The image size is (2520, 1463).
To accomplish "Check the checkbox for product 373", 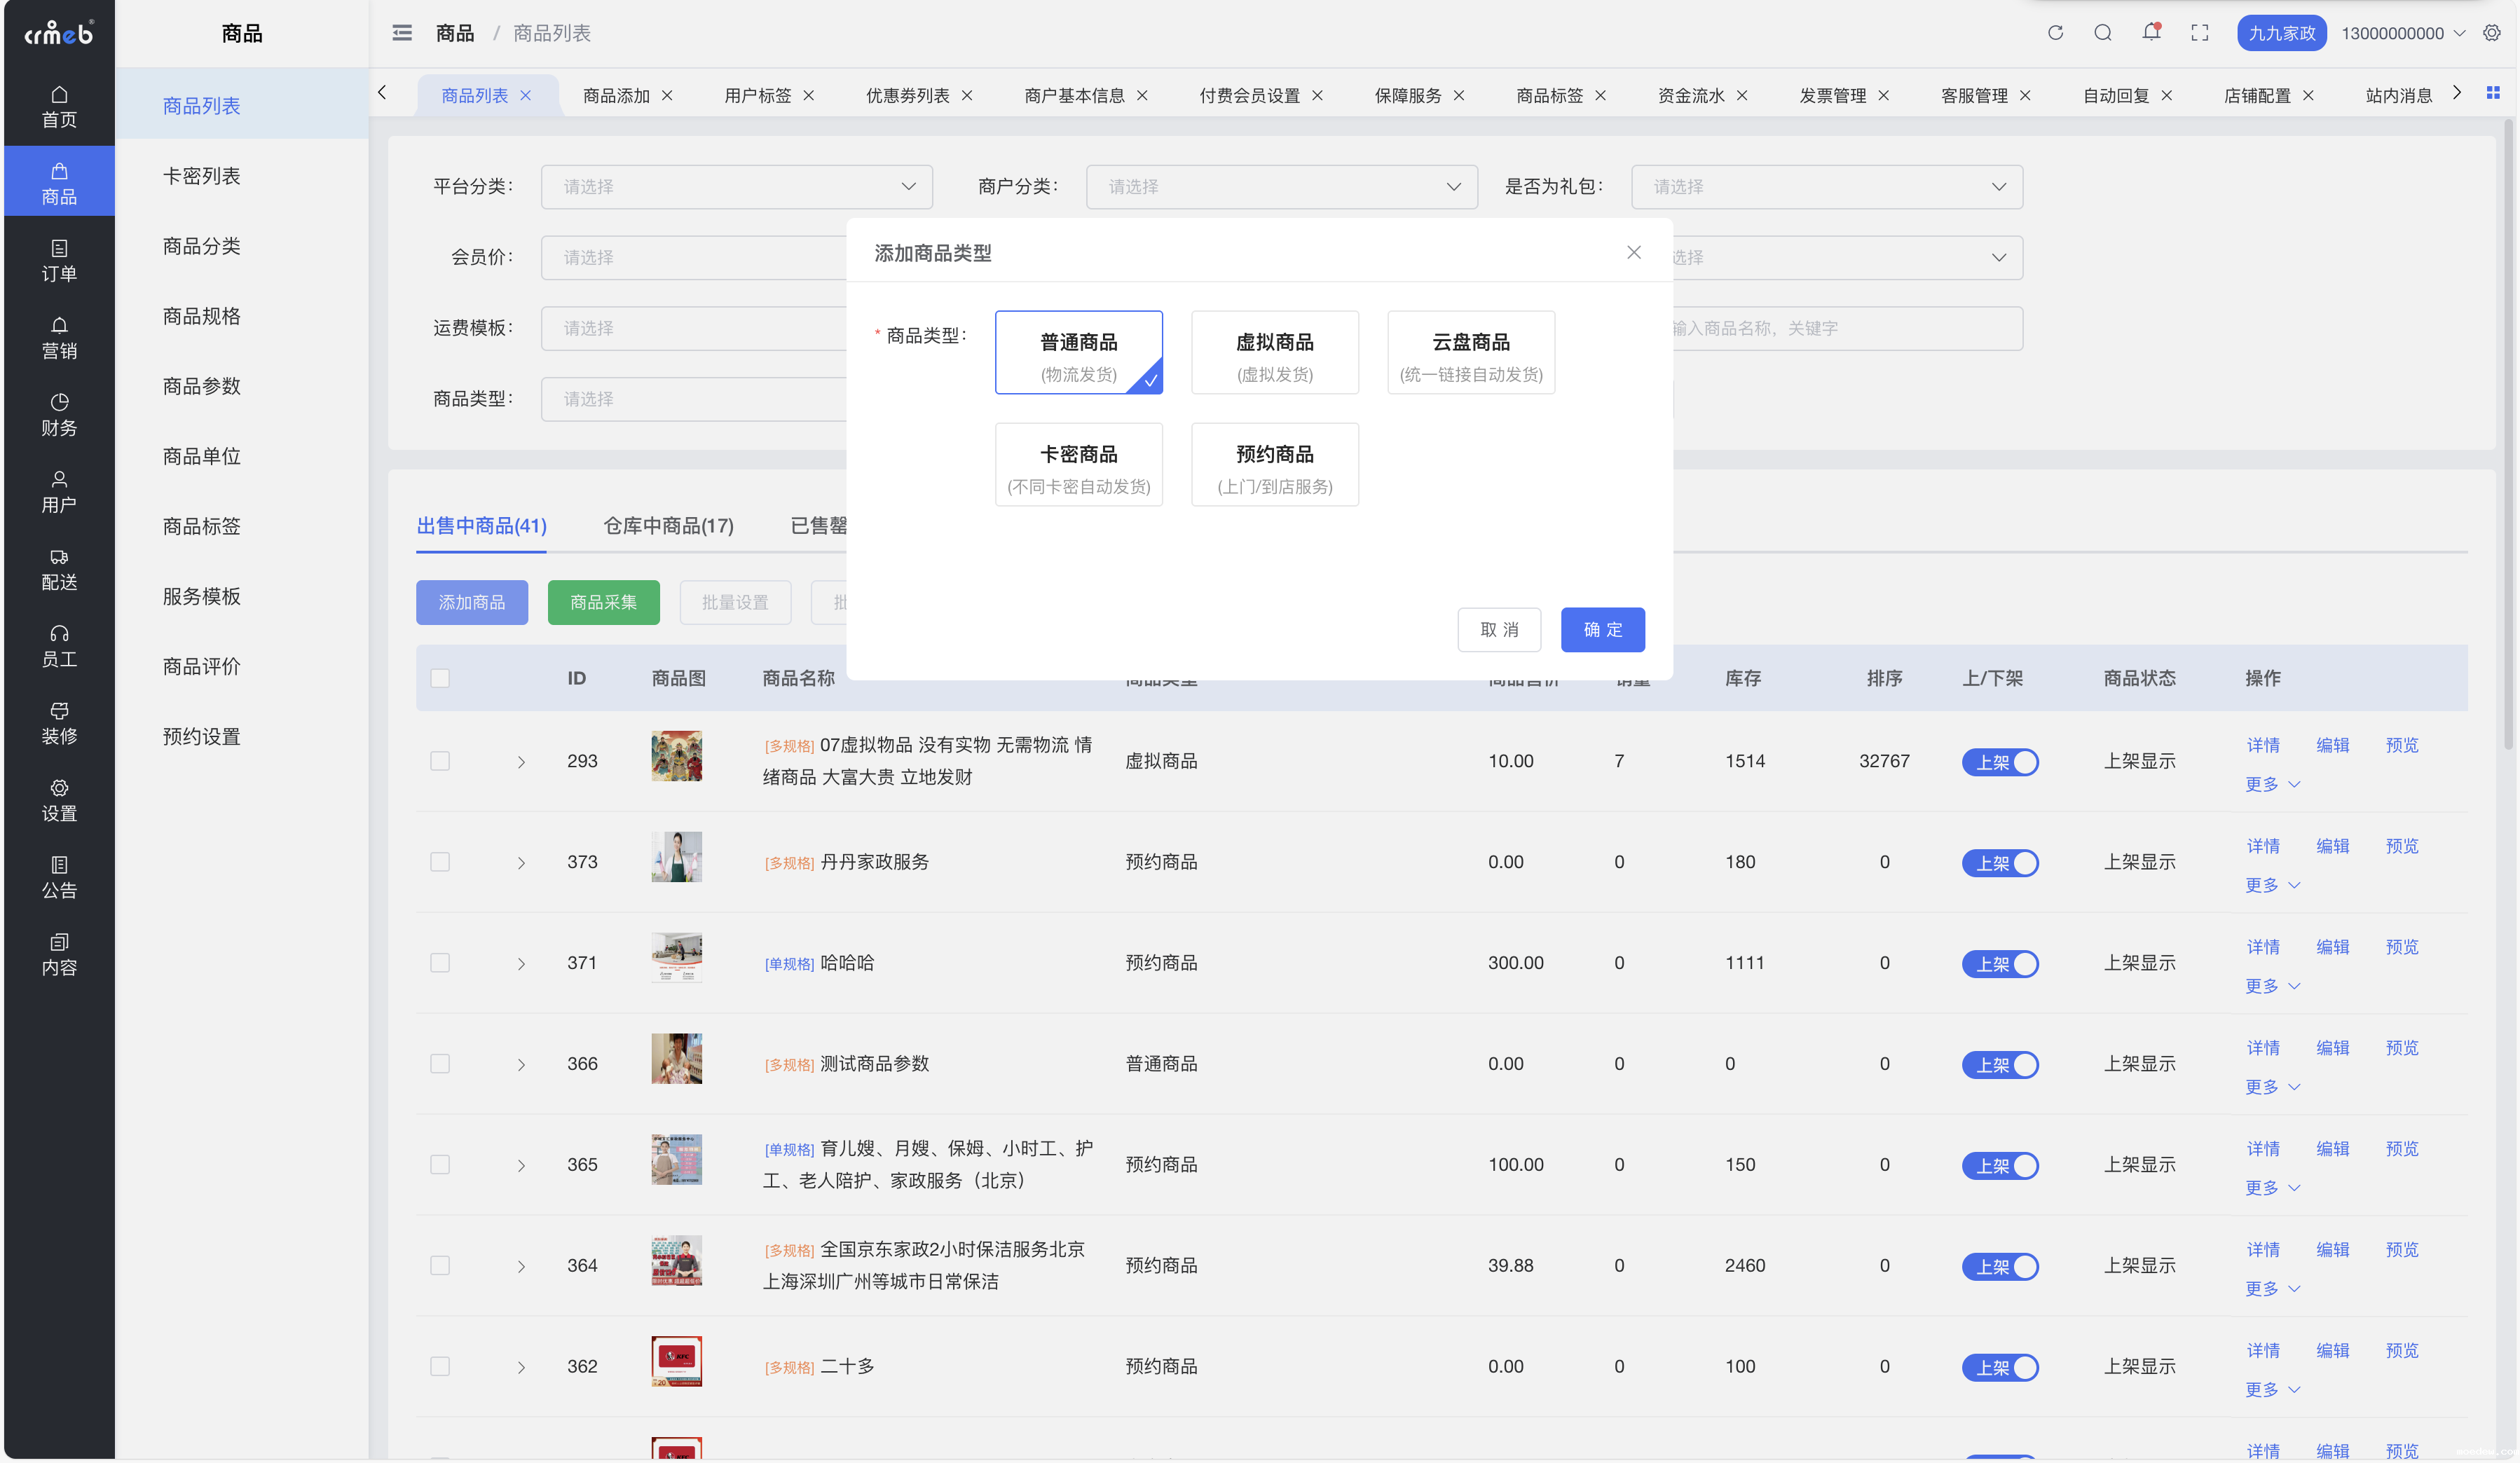I will coord(440,862).
